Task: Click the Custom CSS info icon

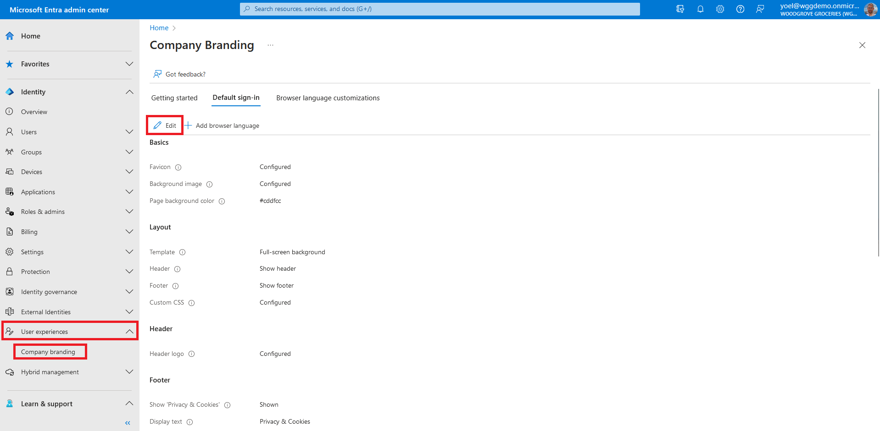Action: (x=192, y=303)
